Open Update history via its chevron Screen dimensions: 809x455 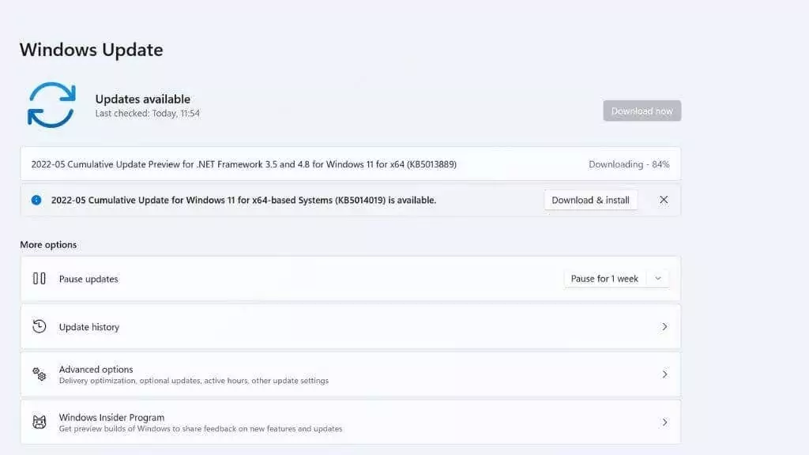(x=664, y=326)
